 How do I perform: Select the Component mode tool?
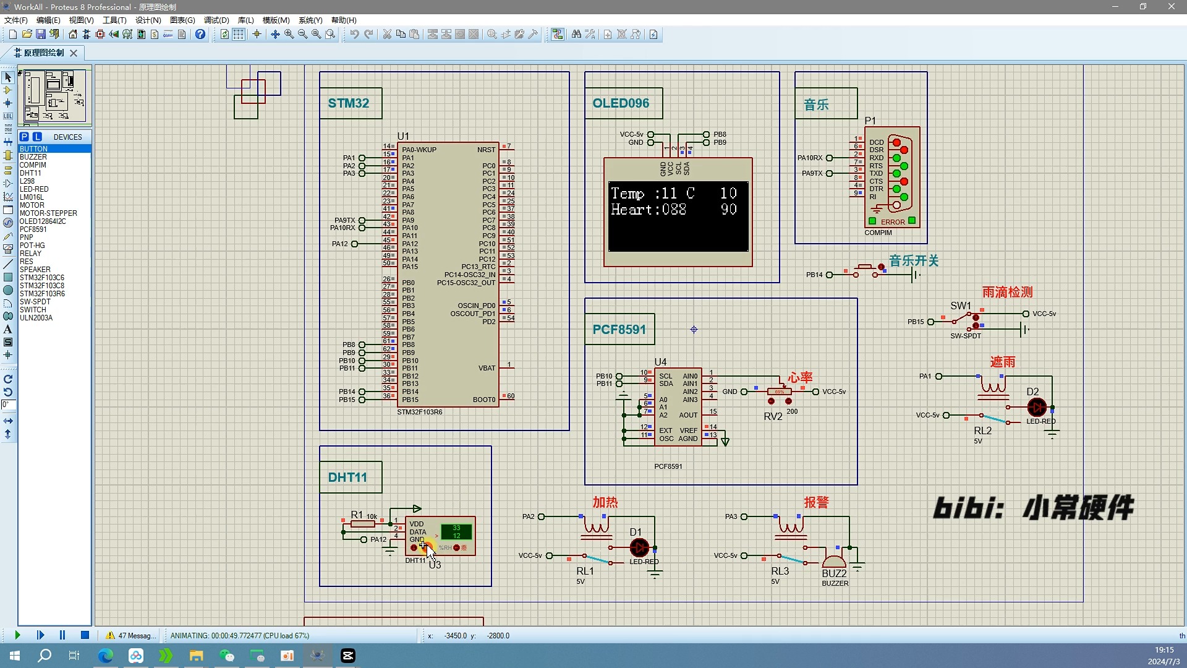coord(8,90)
